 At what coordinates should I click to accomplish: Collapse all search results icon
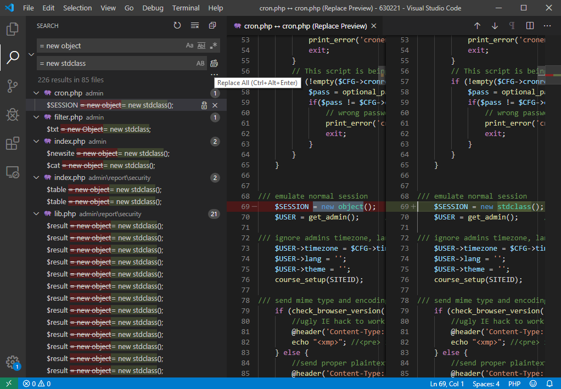pyautogui.click(x=212, y=26)
